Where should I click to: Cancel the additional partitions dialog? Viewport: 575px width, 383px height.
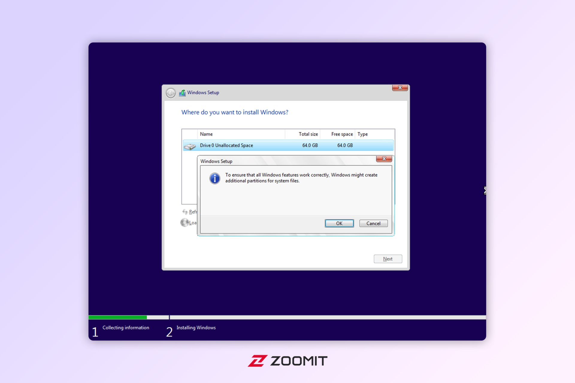373,223
